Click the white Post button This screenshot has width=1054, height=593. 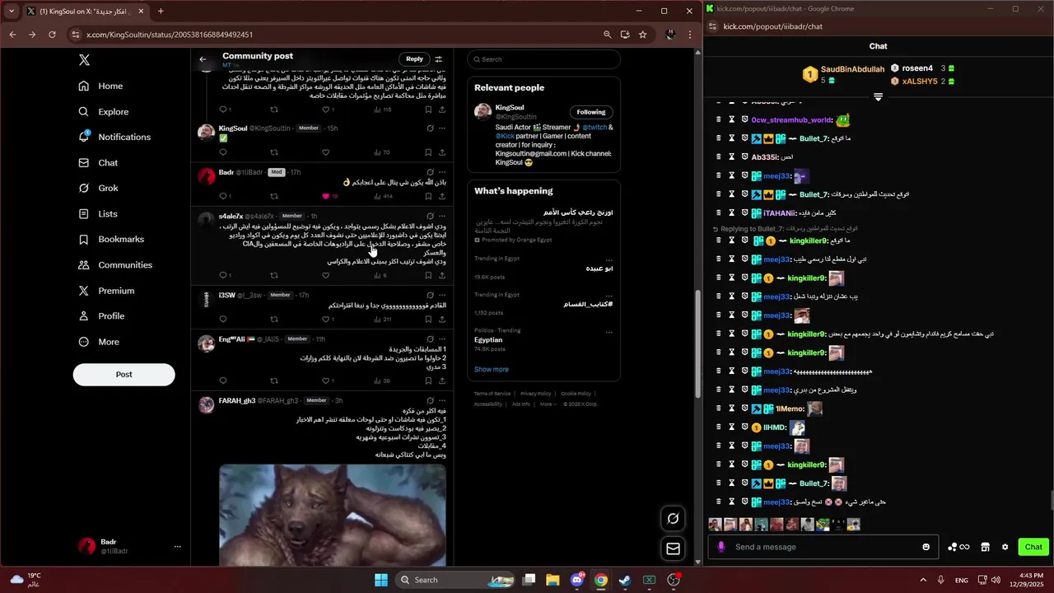tap(124, 374)
